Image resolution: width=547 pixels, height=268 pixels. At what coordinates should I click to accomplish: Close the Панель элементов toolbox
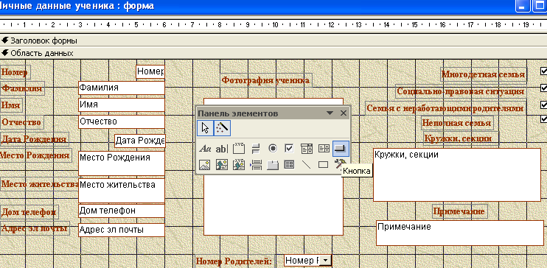(x=344, y=113)
